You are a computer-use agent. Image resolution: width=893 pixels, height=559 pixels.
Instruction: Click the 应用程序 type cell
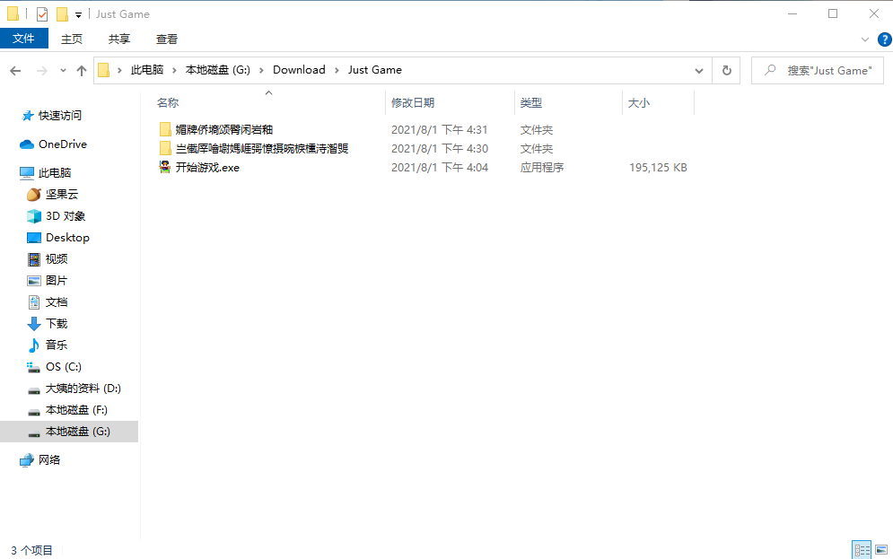tap(541, 168)
